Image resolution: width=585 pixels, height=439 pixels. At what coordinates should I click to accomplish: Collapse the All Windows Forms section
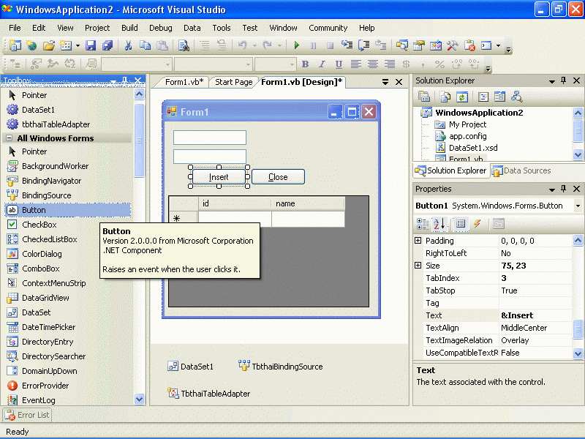pyautogui.click(x=10, y=138)
